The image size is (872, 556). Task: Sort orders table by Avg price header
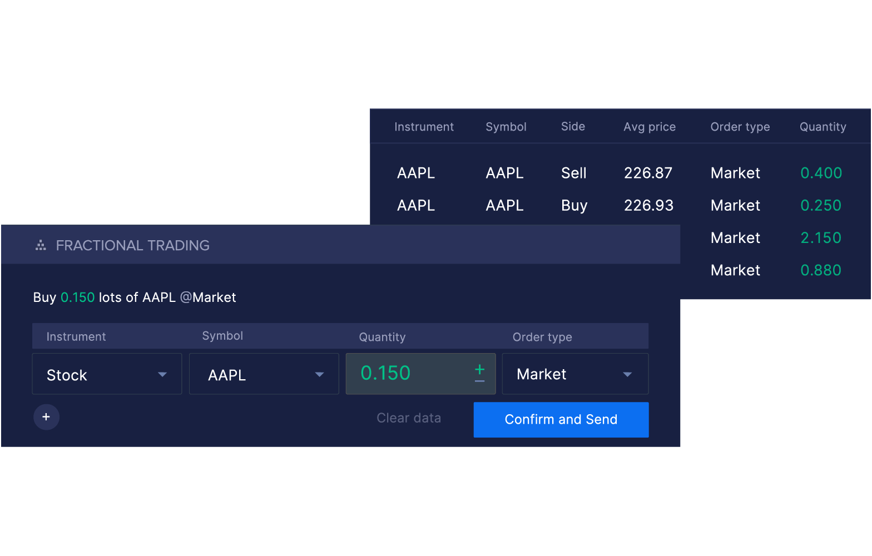(649, 127)
